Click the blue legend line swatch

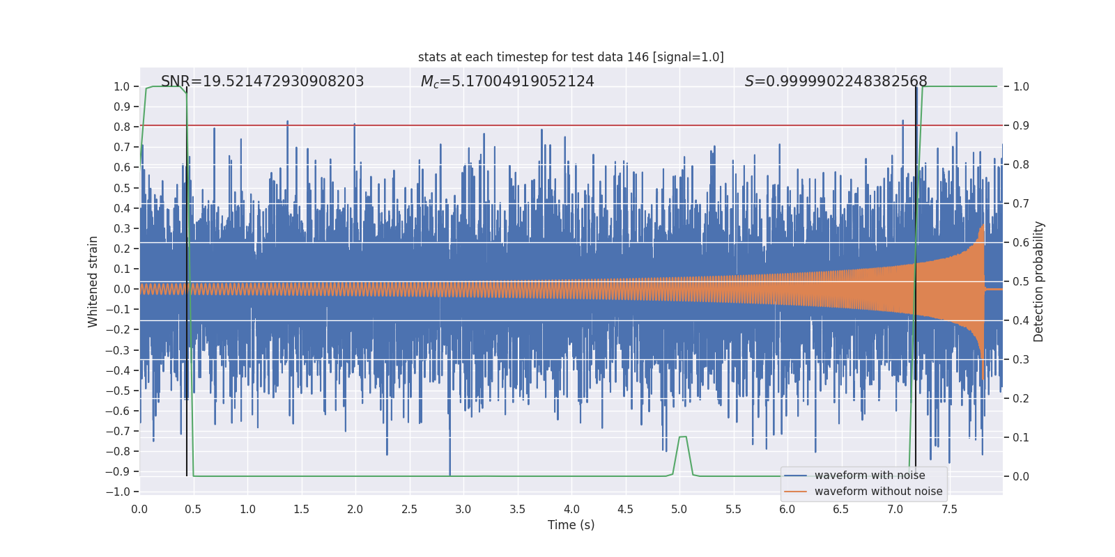[795, 476]
